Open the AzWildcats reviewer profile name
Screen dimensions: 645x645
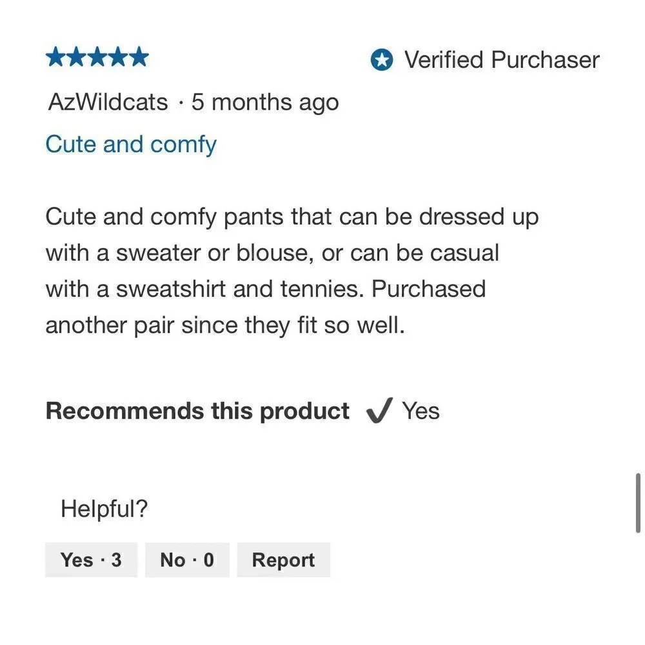[108, 102]
